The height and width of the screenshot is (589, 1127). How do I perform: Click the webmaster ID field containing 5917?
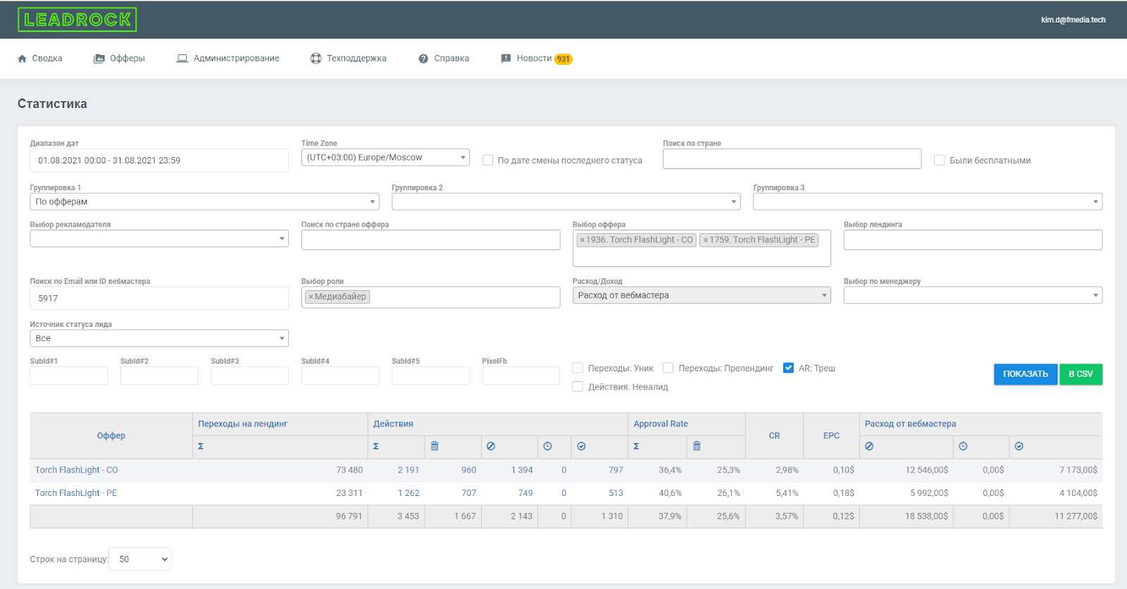(x=159, y=299)
